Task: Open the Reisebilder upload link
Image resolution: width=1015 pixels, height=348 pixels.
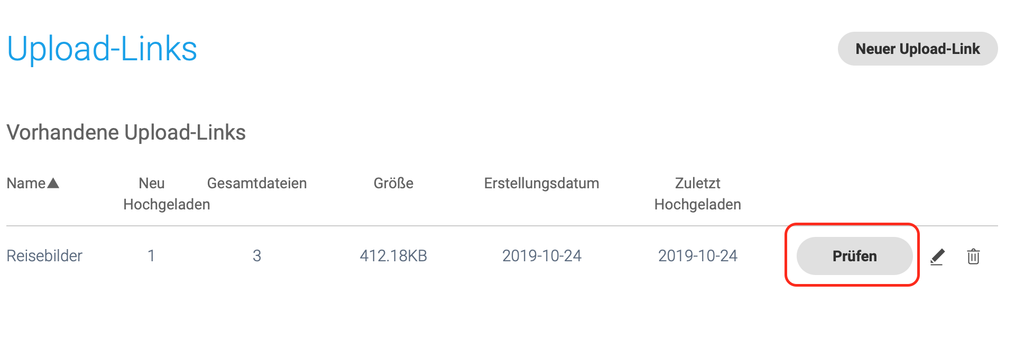Action: click(x=44, y=256)
